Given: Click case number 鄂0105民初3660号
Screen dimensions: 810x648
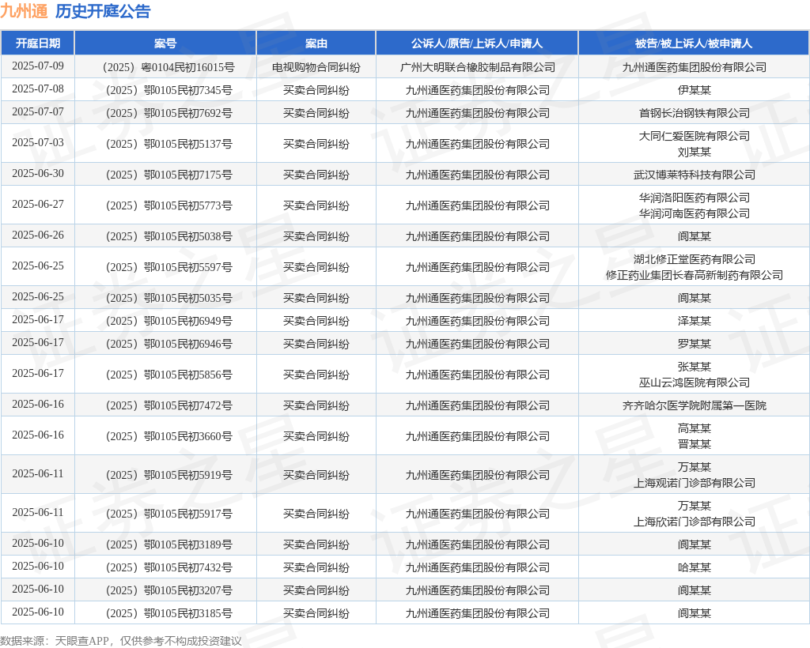Looking at the screenshot, I should (x=168, y=436).
